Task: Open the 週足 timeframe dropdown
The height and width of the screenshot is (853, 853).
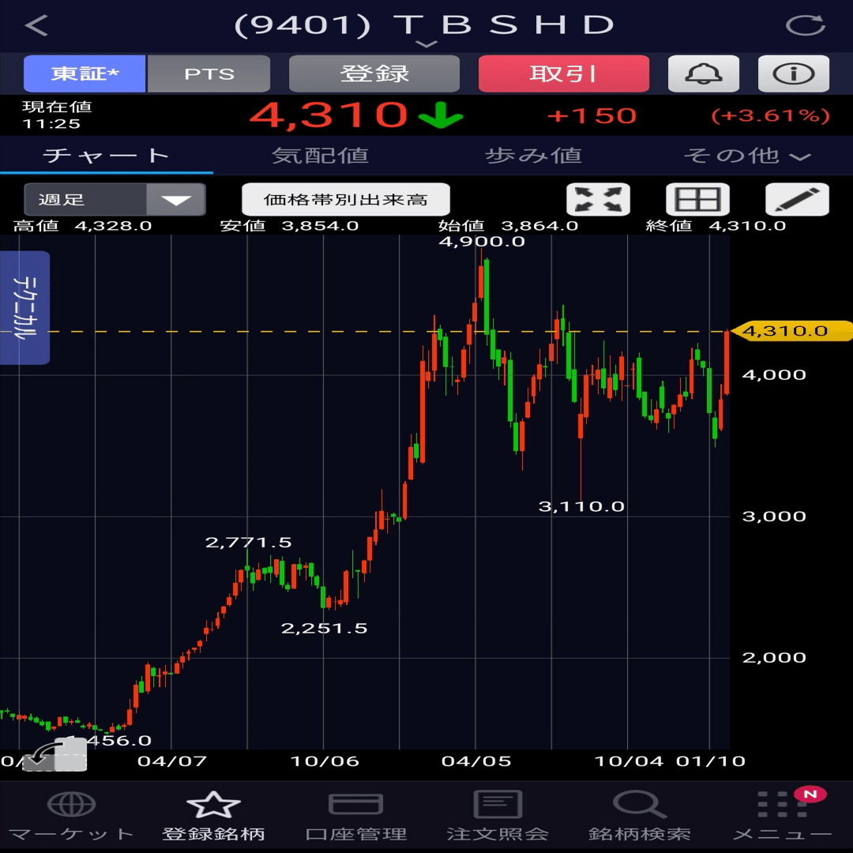Action: [115, 200]
